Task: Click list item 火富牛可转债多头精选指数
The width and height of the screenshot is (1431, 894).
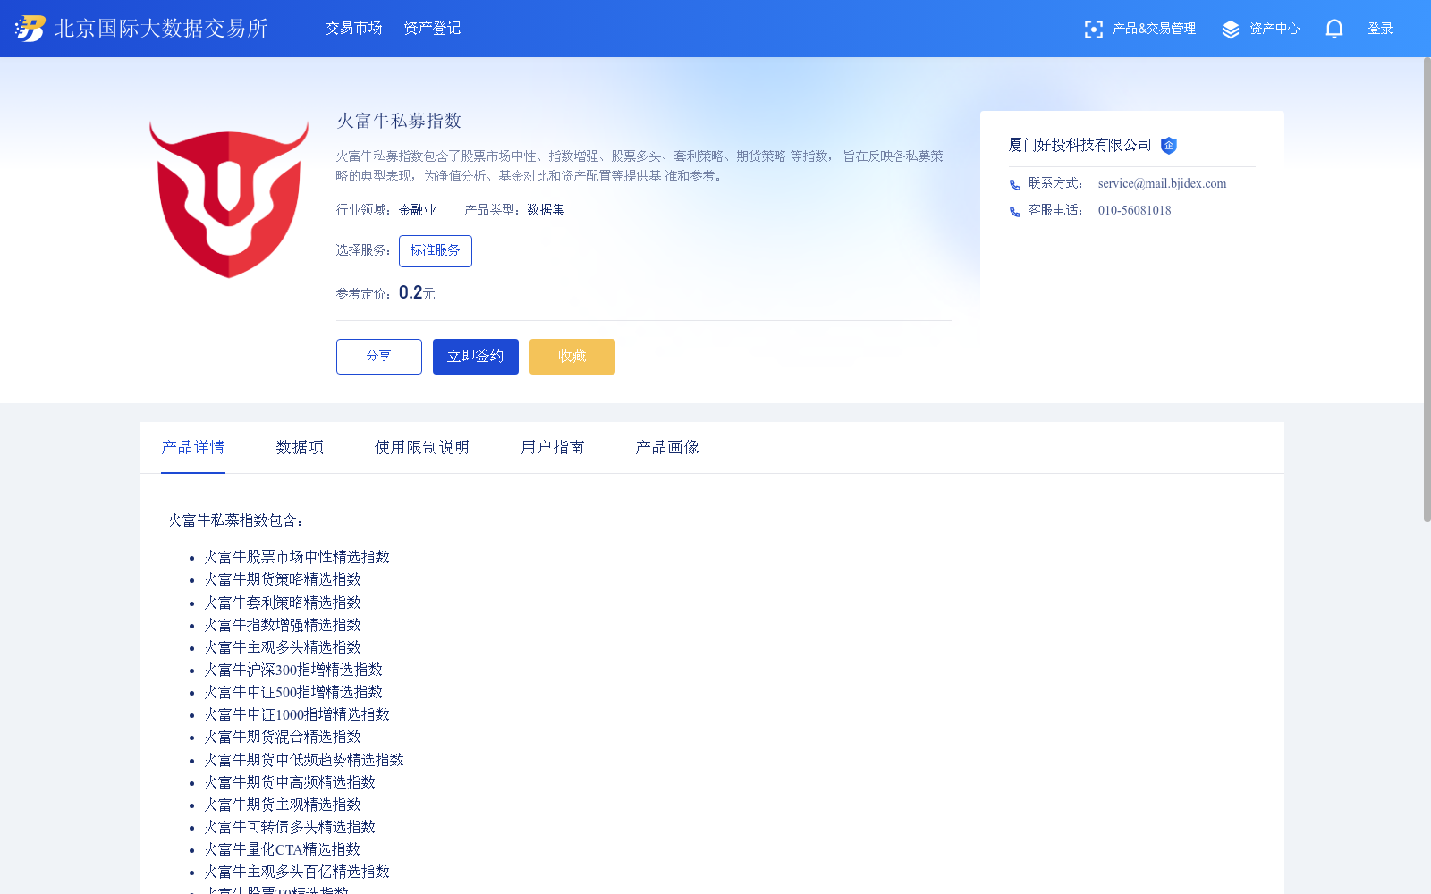Action: 290,827
